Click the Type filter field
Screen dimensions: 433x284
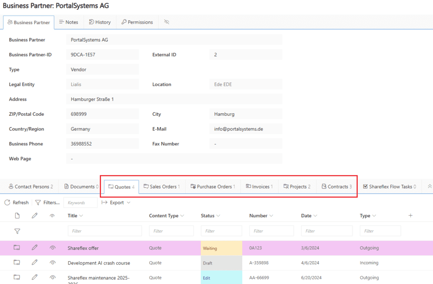click(380, 231)
